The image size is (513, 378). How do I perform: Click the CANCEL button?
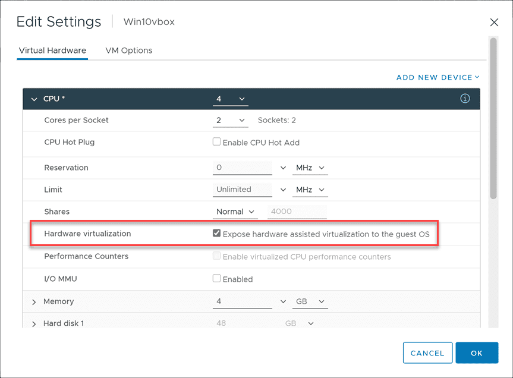click(x=427, y=352)
